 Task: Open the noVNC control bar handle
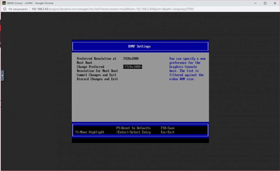pos(2,76)
